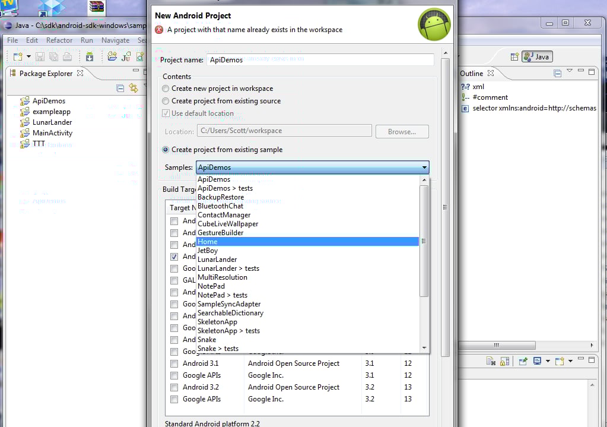Click the Save icon in the toolbar
The width and height of the screenshot is (607, 427).
40,56
